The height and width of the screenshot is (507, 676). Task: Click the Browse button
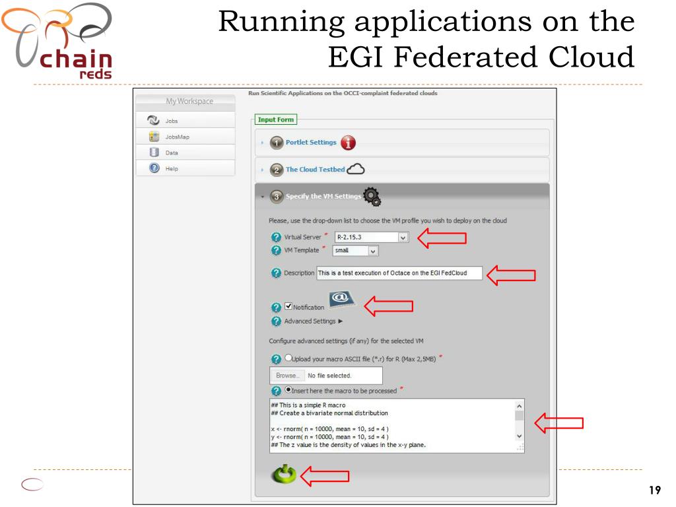click(287, 376)
